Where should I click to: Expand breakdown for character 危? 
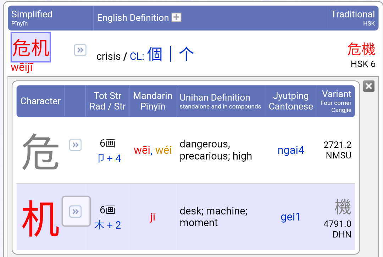(75, 145)
